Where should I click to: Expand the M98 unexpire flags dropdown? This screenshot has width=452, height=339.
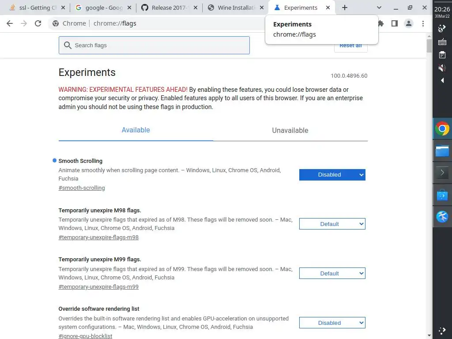click(x=332, y=224)
